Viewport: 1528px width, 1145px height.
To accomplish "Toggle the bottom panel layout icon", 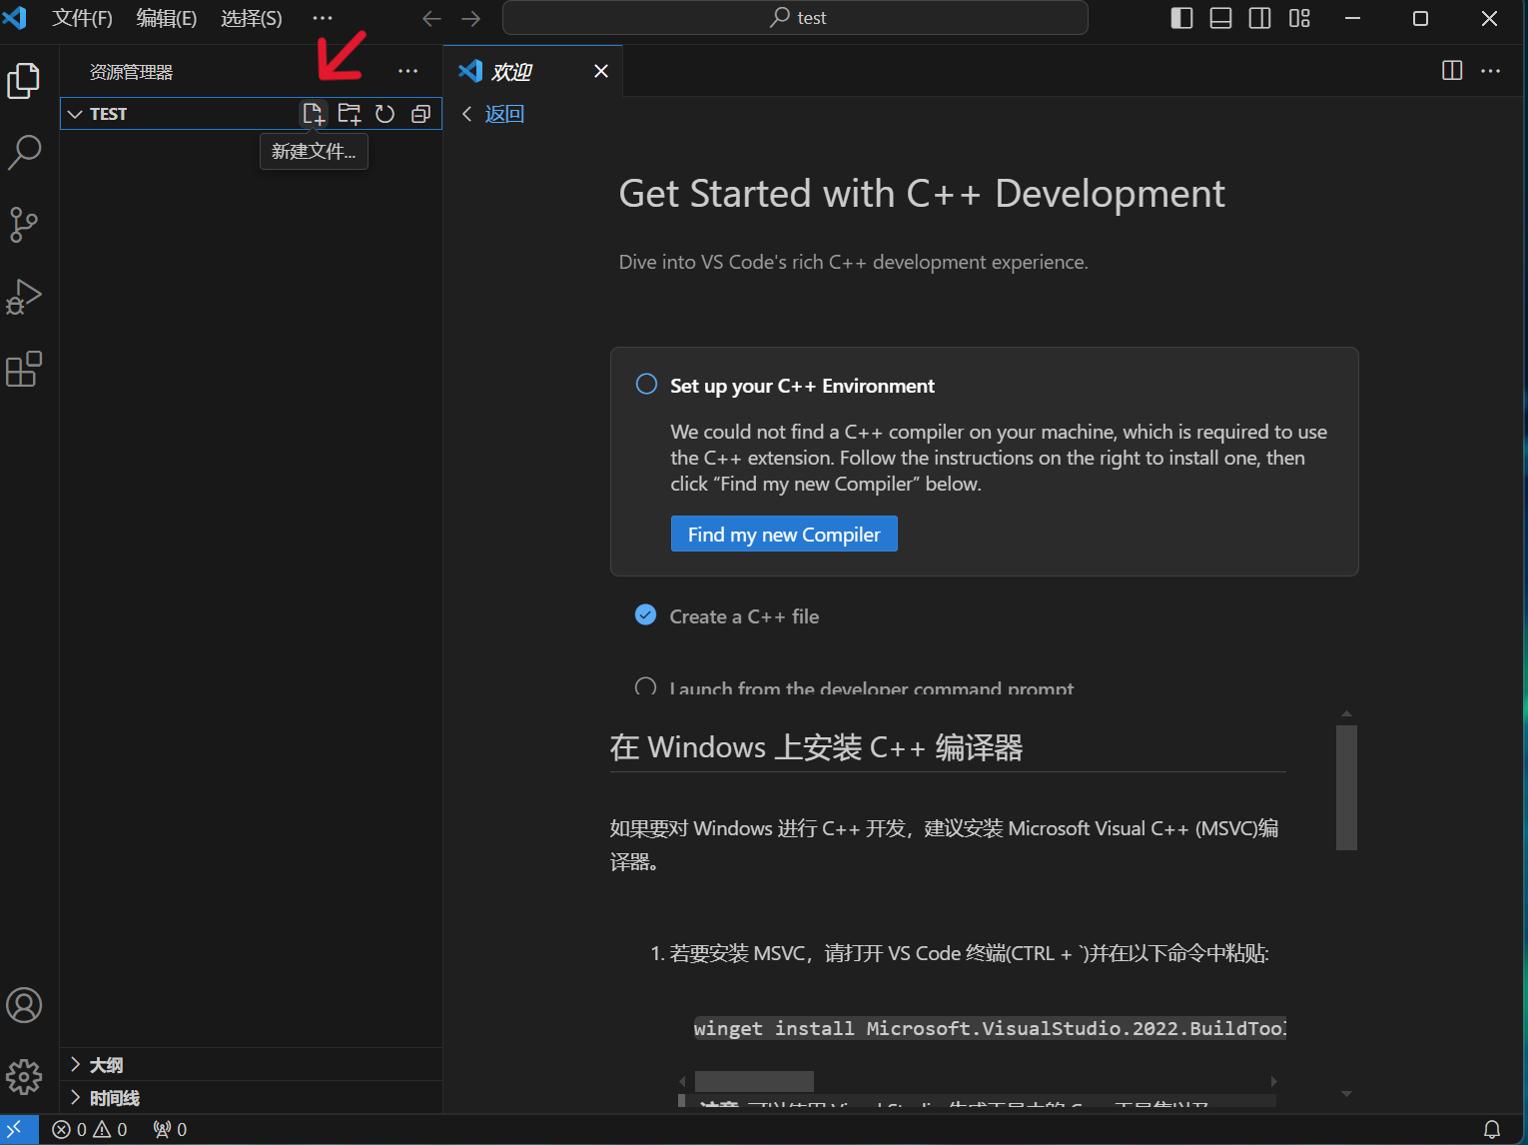I will point(1220,18).
